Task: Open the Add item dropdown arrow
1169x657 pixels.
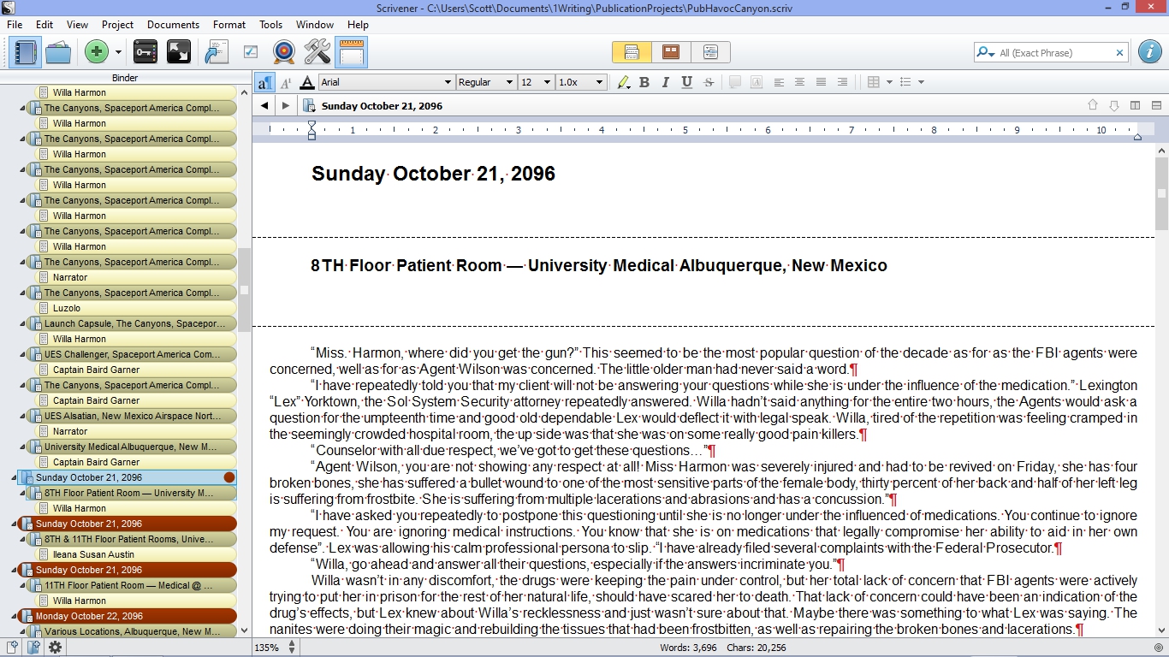Action: point(118,53)
